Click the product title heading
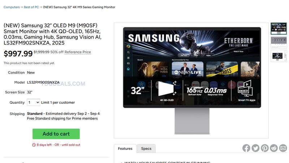Image resolution: width=289 pixels, height=163 pixels. click(52, 34)
